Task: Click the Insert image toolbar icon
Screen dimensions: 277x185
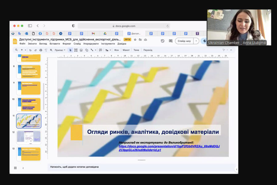Action: 81,50
